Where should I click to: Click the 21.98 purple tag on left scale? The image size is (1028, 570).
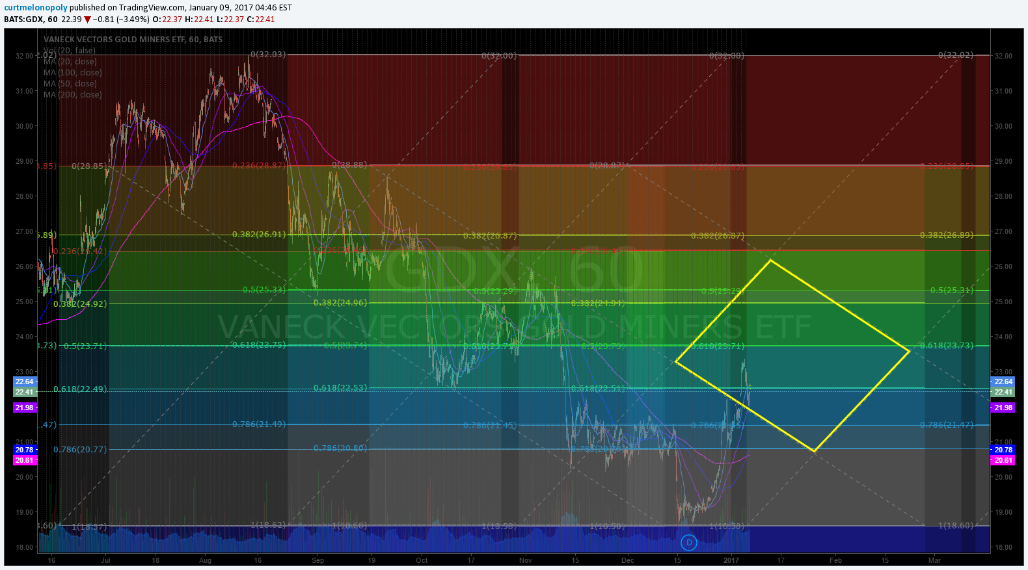coord(25,408)
